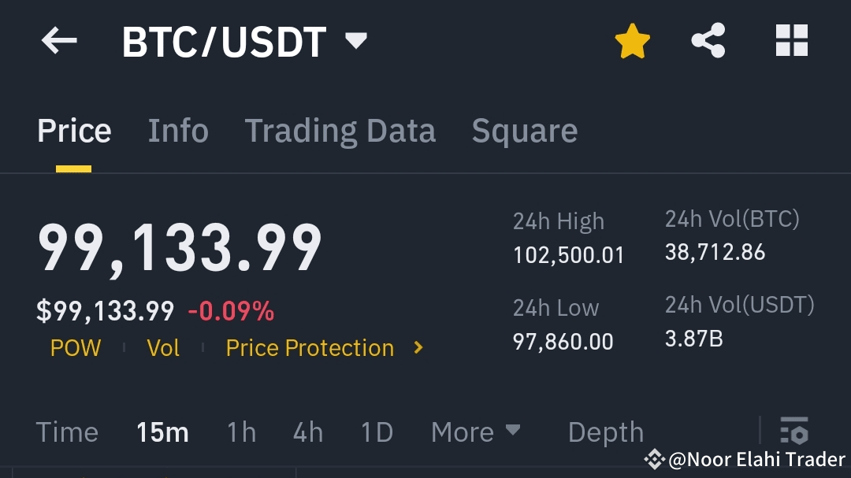This screenshot has height=478, width=851.
Task: Toggle the yellow favorite star
Action: (632, 41)
